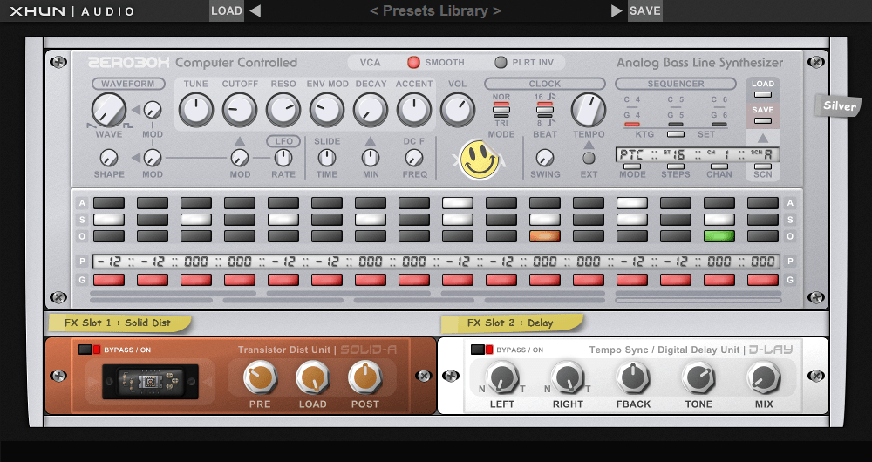Click the FBACK knob on delay unit
This screenshot has width=872, height=462.
pyautogui.click(x=632, y=378)
